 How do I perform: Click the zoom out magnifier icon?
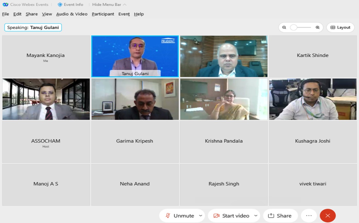(x=284, y=27)
